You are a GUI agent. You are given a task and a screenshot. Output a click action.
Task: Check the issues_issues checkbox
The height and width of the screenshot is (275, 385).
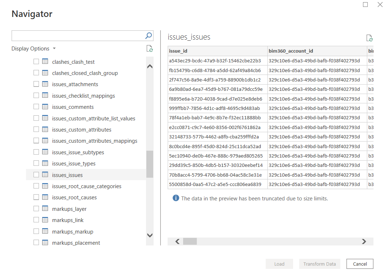click(36, 175)
